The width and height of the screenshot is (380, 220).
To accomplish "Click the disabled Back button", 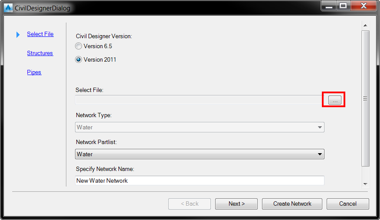I will (190, 204).
